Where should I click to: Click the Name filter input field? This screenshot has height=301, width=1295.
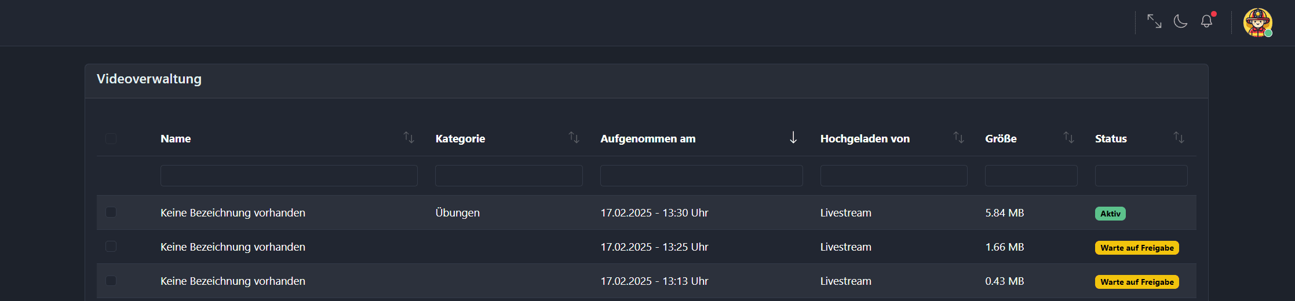click(x=289, y=175)
